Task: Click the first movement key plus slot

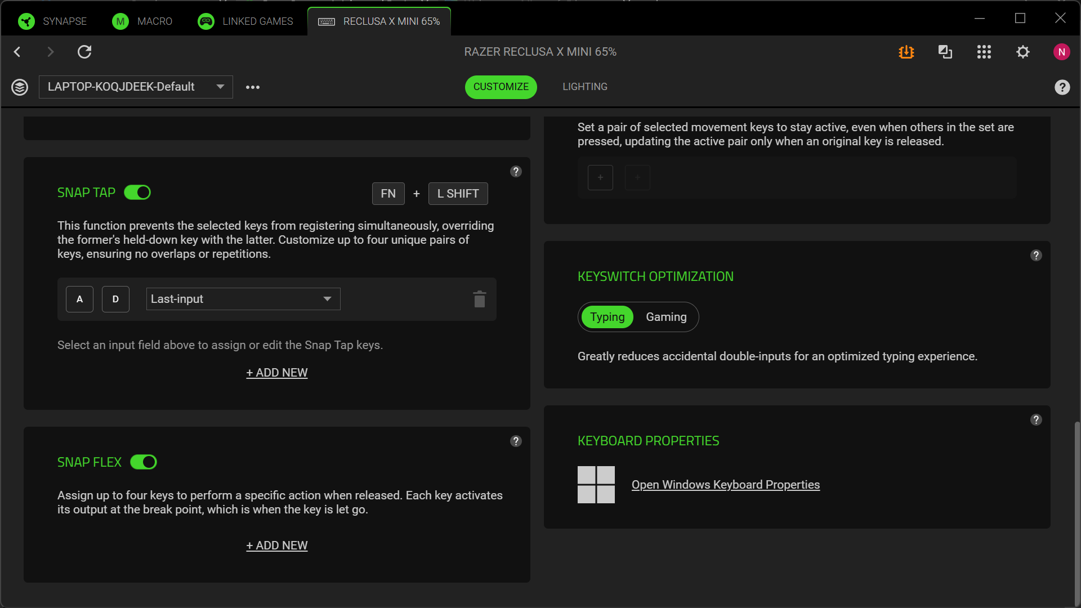Action: click(x=601, y=177)
